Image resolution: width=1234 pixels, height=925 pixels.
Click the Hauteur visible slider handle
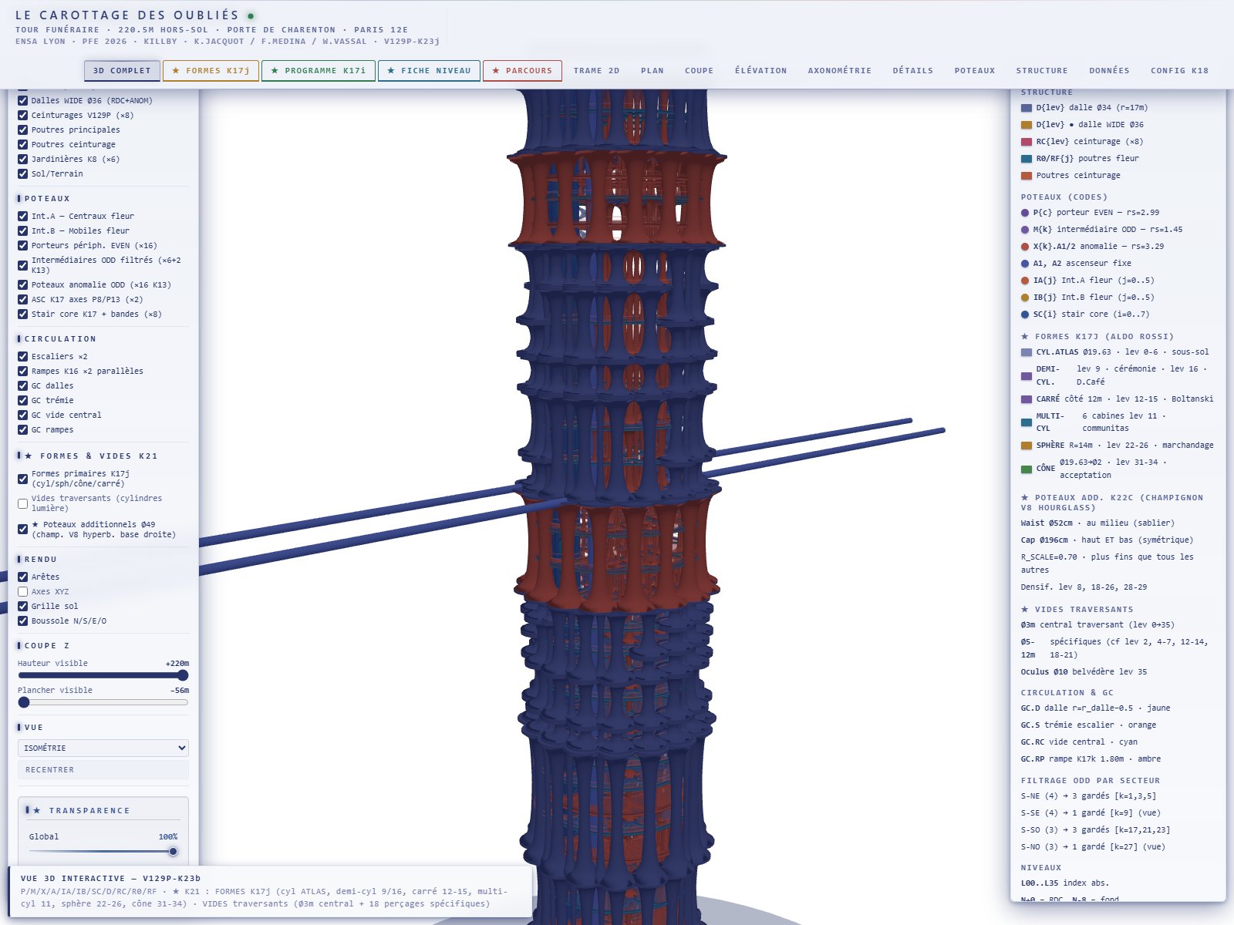coord(183,675)
